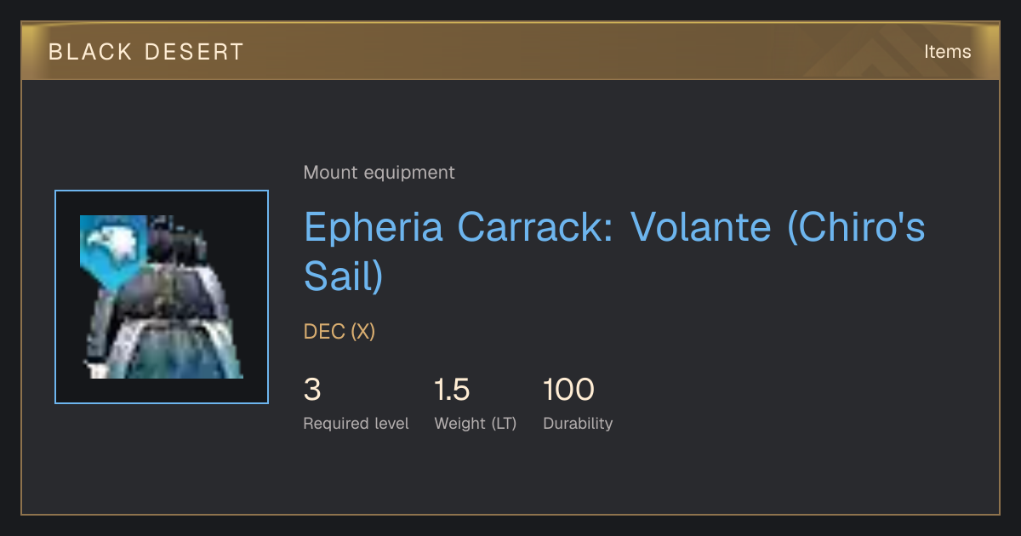Click the Epheria Carrack sail item icon
Viewport: 1021px width, 536px height.
coord(162,297)
